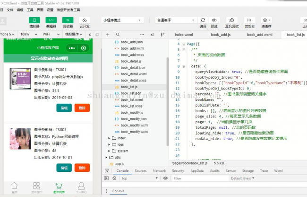This screenshot has width=307, height=197.
Task: Toggle the 模拟器 simulator panel button
Action: 34,20
